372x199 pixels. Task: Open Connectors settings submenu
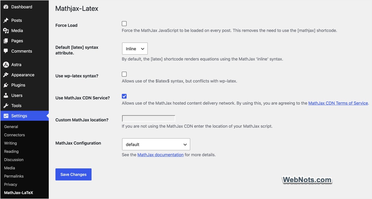click(x=15, y=135)
